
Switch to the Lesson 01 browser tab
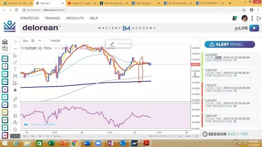click(x=81, y=3)
